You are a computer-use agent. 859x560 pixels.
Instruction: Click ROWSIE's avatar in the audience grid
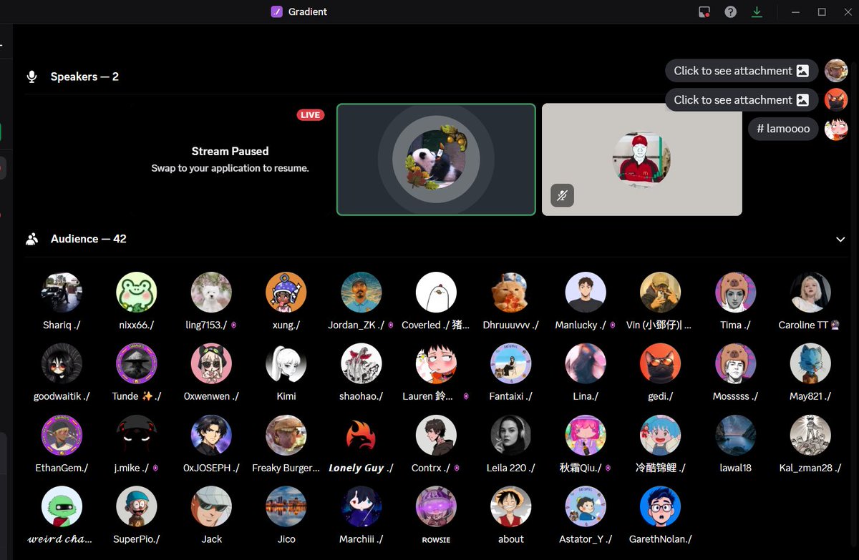436,506
